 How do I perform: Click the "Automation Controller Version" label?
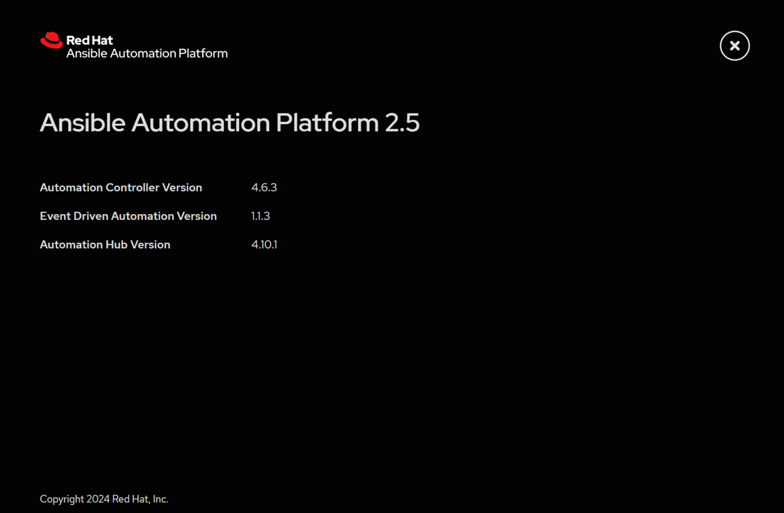tap(121, 187)
